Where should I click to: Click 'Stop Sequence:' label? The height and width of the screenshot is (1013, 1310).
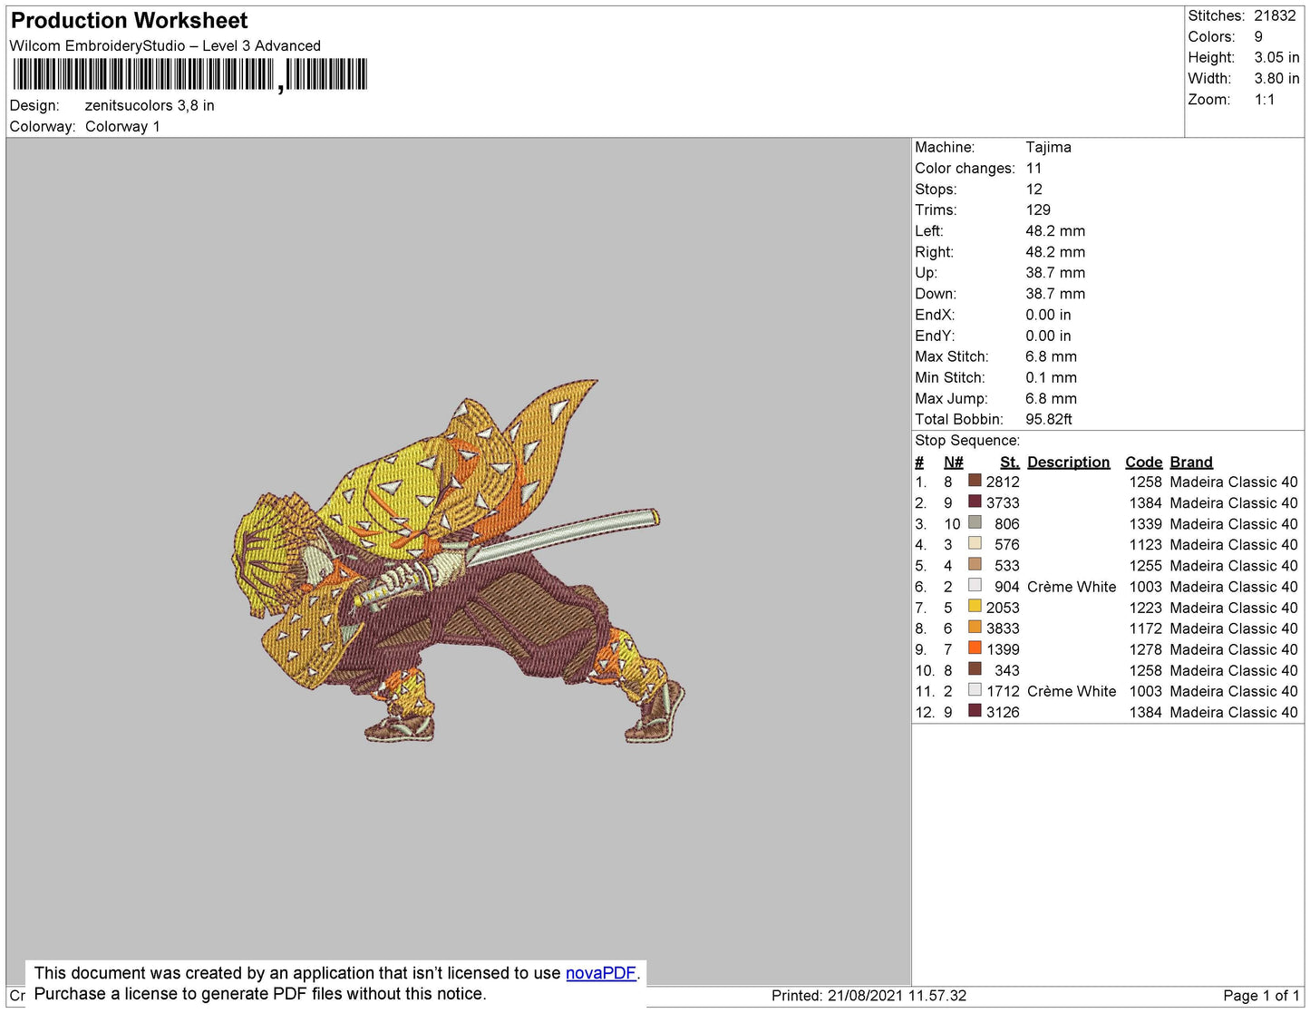point(967,440)
